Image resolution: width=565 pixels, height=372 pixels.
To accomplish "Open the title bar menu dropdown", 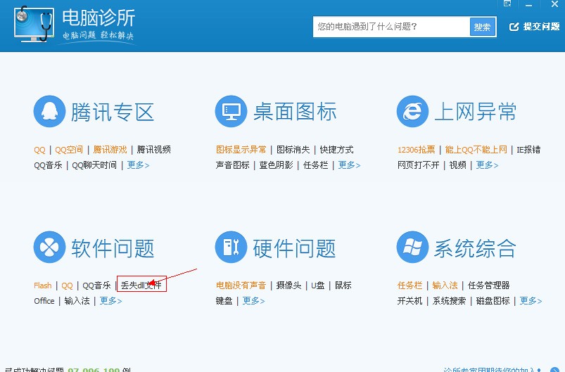I will (x=508, y=4).
